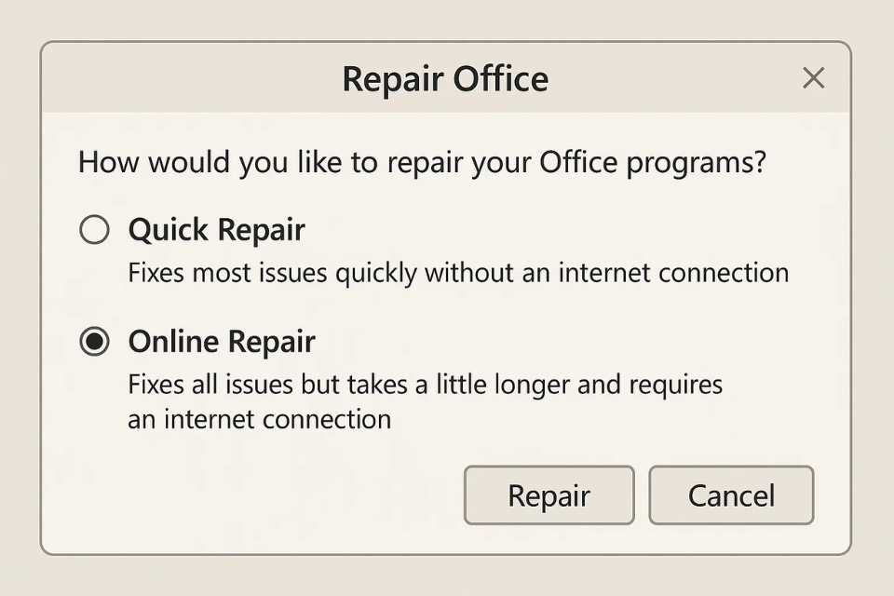Click the question text about repairing Office
The image size is (894, 596).
422,162
